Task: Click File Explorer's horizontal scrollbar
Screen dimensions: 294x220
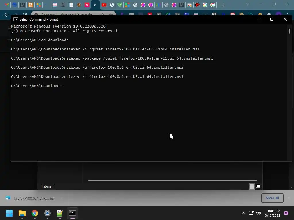Action: [172, 181]
